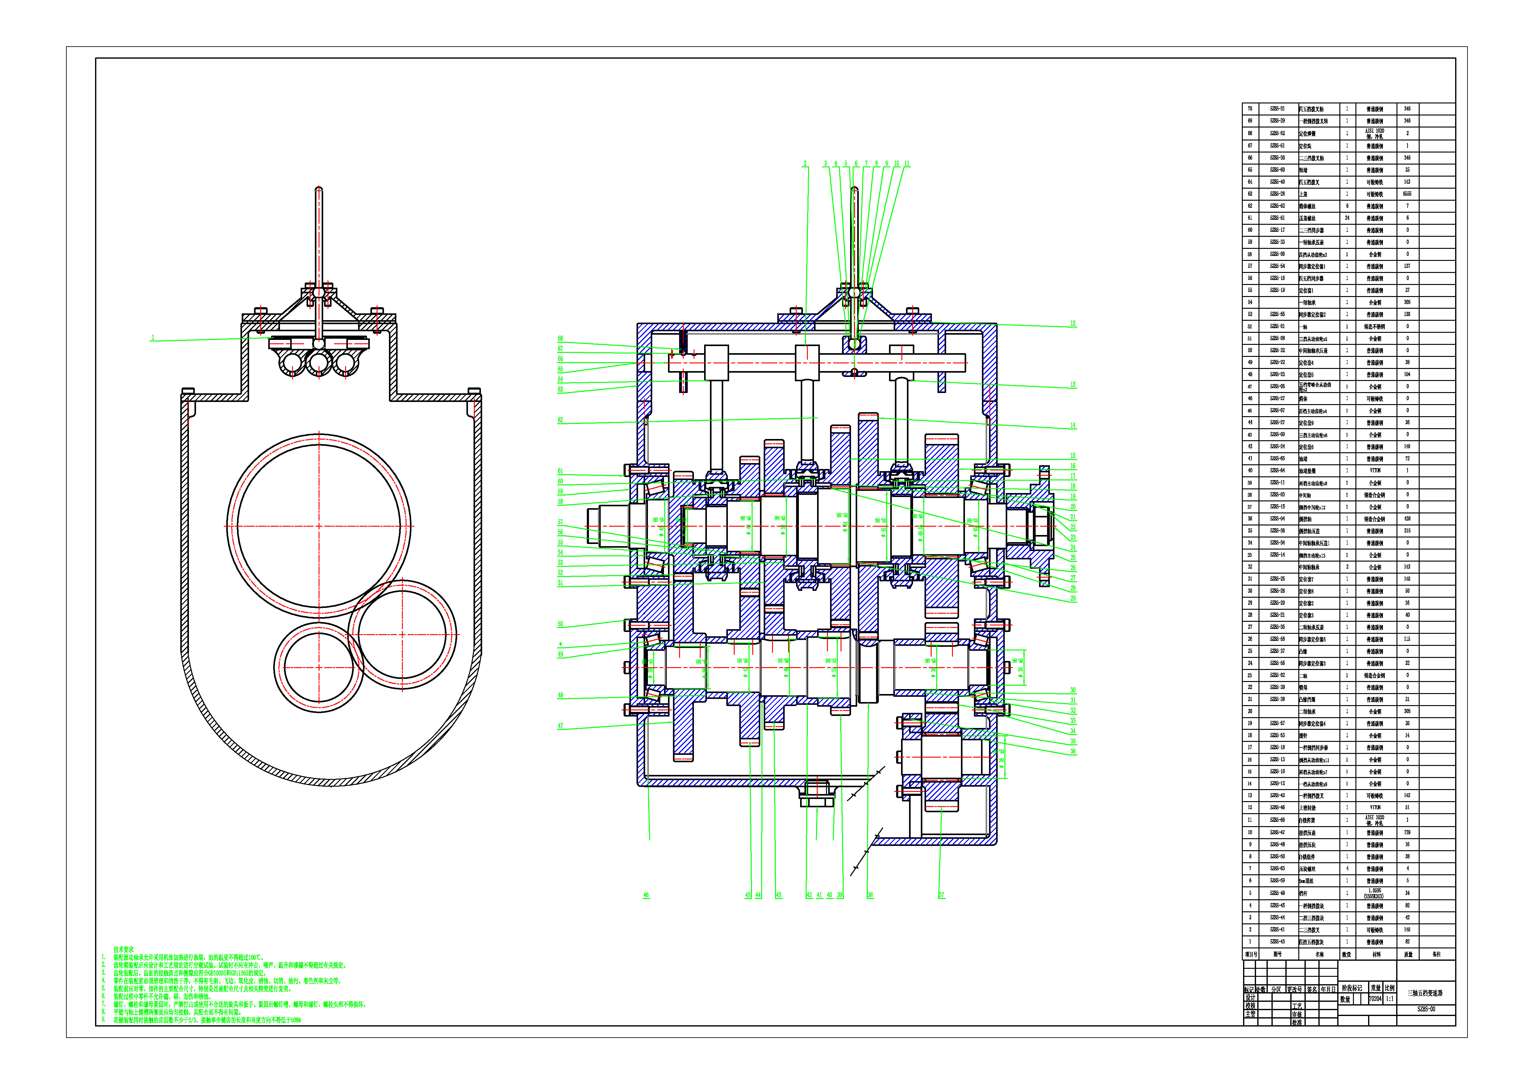Select the weight value 70204 cell
This screenshot has width=1532, height=1083.
[x=1375, y=1000]
